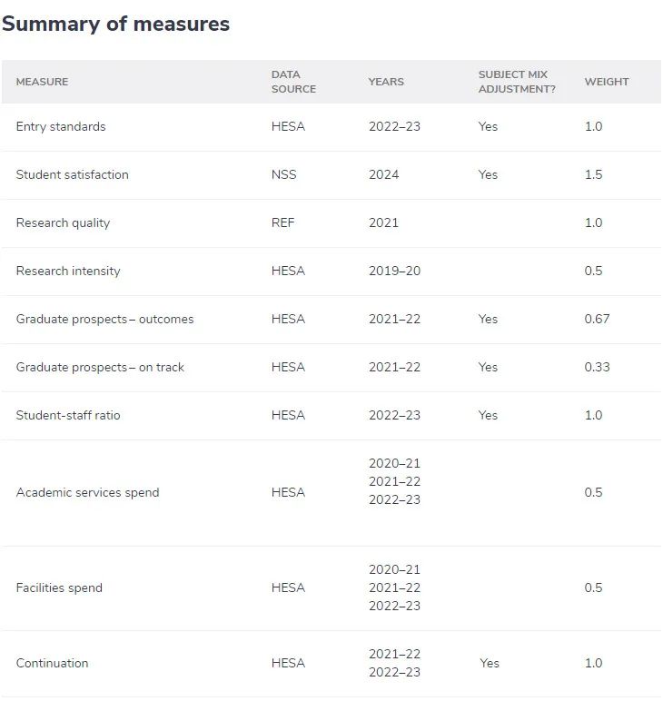Select the "Research intensity" row label
Screen dimensions: 663x701
68,272
